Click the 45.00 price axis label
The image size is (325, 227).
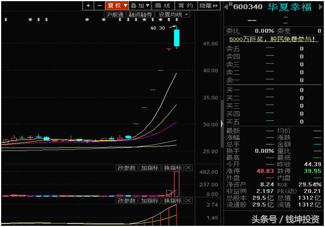click(210, 44)
